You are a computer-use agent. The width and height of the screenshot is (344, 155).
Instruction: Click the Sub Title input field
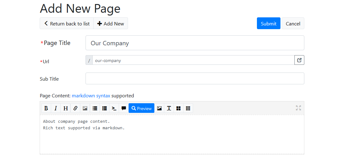click(195, 78)
